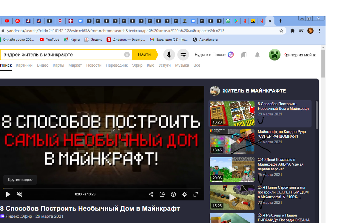Open the 13:23 house-building video thumbnail
This screenshot has width=358, height=223.
[232, 113]
